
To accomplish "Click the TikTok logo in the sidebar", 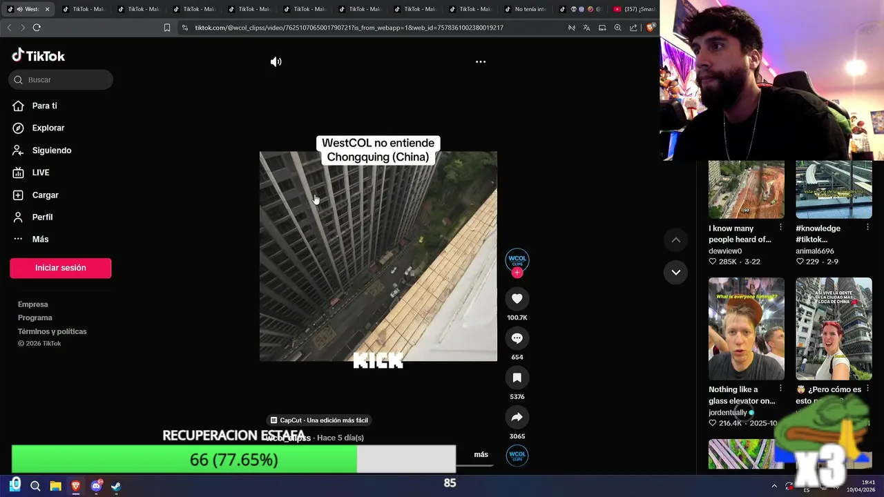I will 39,56.
